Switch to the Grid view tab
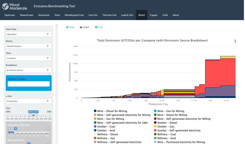This screenshot has width=245, height=144. coord(99,27)
